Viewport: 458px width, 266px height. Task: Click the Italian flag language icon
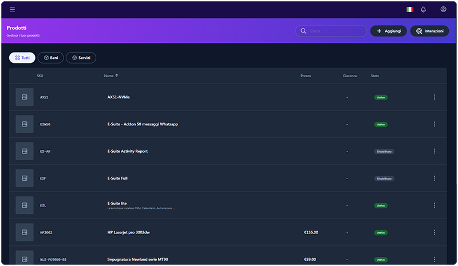[409, 9]
